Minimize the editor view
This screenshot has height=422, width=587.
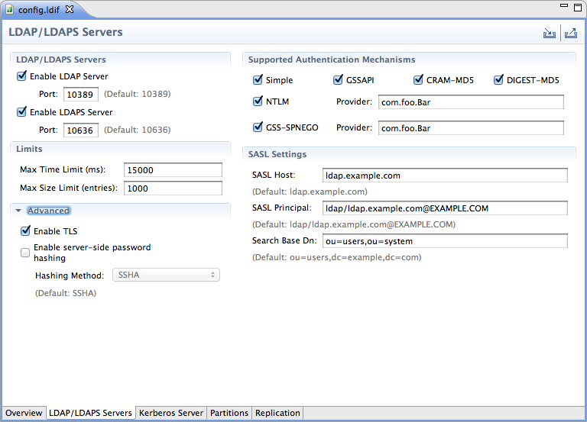click(563, 6)
